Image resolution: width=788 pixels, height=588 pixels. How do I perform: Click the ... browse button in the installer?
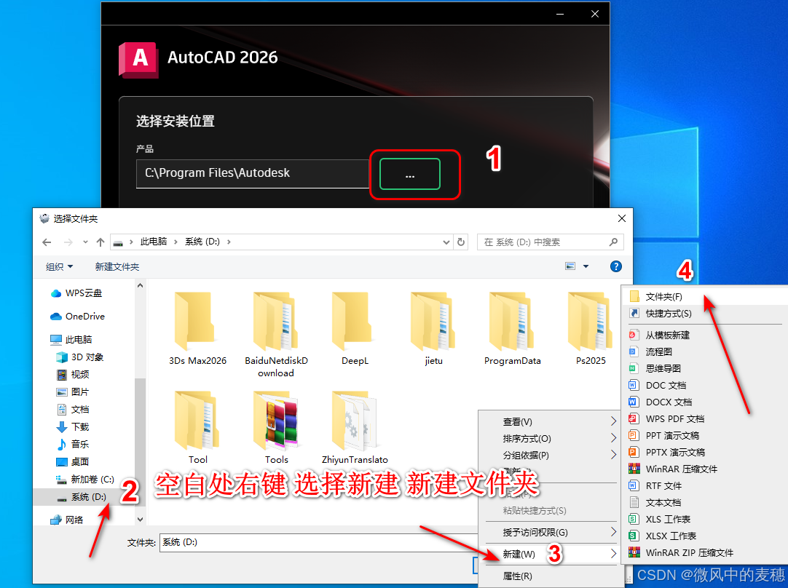click(409, 174)
